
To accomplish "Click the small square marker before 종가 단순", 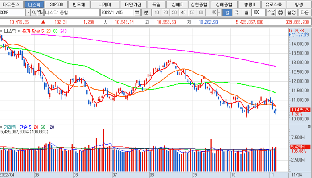I will click(x=19, y=31).
